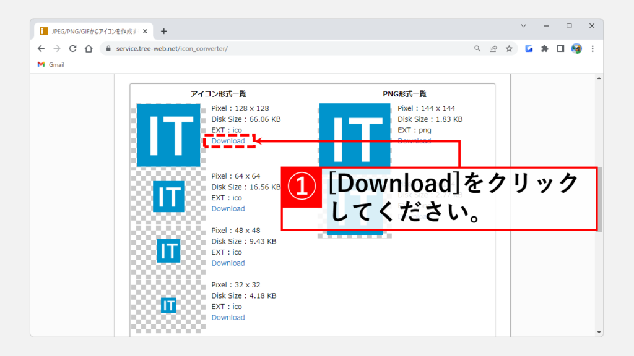Expand the tab search chevron
Screen dimensions: 634x356
coord(523,26)
